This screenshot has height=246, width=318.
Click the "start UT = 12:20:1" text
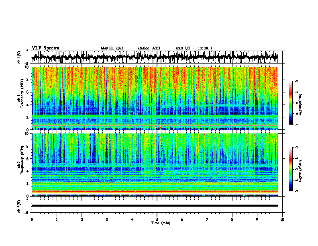(x=194, y=48)
